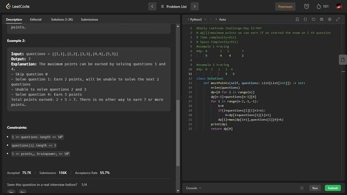347x195 pixels.
Task: Click the Accepted 75.7K statistic
Action: (19, 173)
